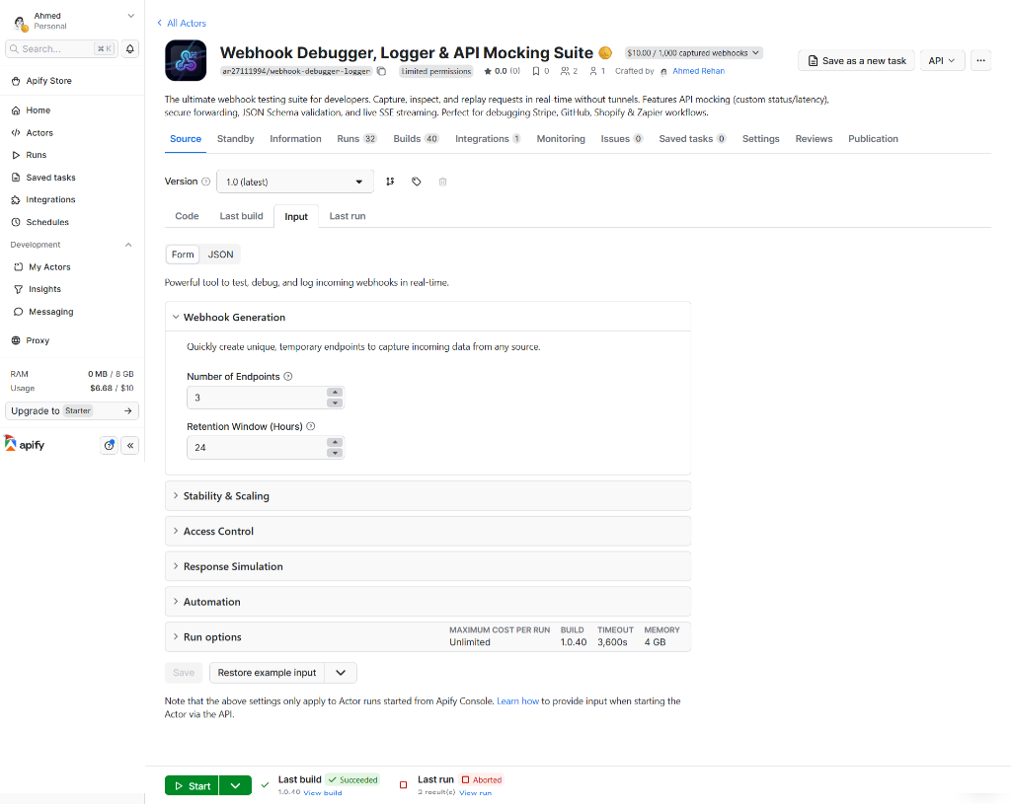Collapse the left sidebar with chevron button
1011x805 pixels.
(x=129, y=445)
